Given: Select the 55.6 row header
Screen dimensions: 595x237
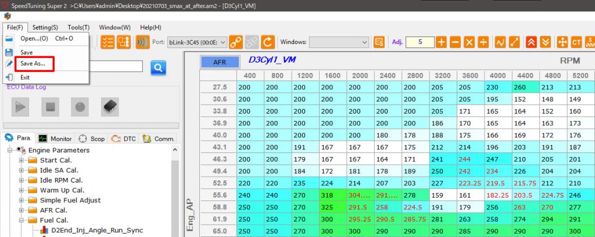Looking at the screenshot, I should tap(218, 195).
